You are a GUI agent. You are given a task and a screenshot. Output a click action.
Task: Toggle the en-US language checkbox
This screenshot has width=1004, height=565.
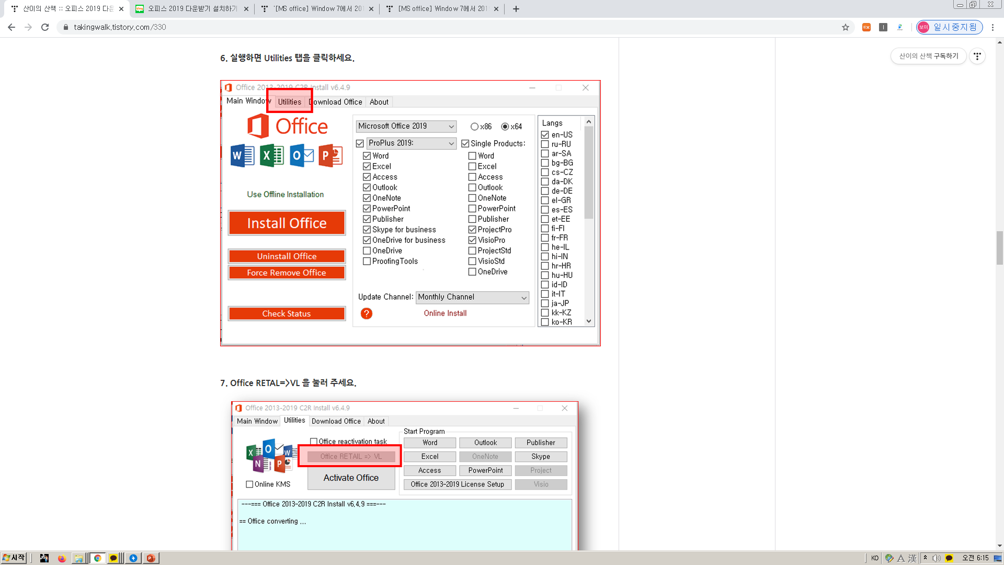pos(545,135)
